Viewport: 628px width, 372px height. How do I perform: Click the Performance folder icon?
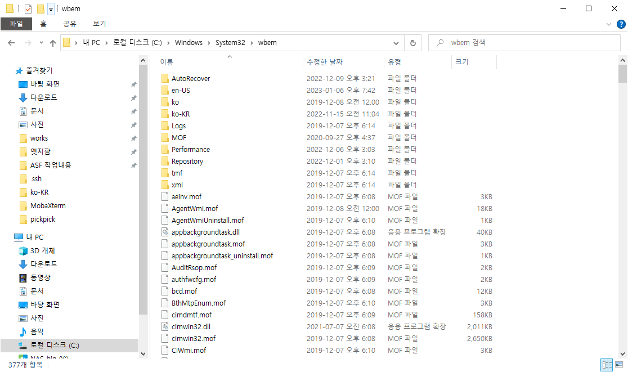click(x=165, y=149)
